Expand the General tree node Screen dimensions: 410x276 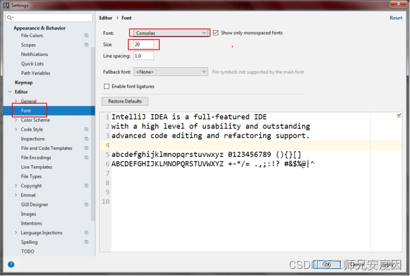16,101
